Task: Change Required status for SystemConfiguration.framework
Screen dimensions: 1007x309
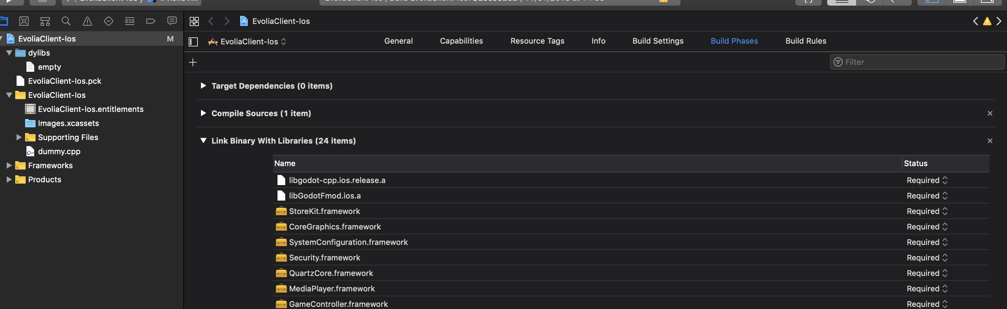Action: [927, 242]
